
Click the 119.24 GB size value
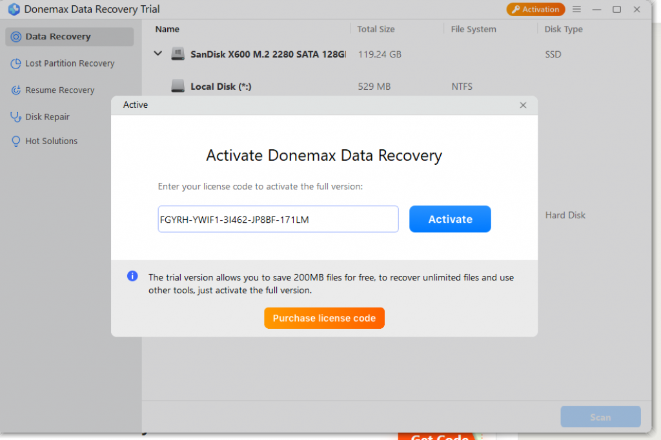(380, 54)
